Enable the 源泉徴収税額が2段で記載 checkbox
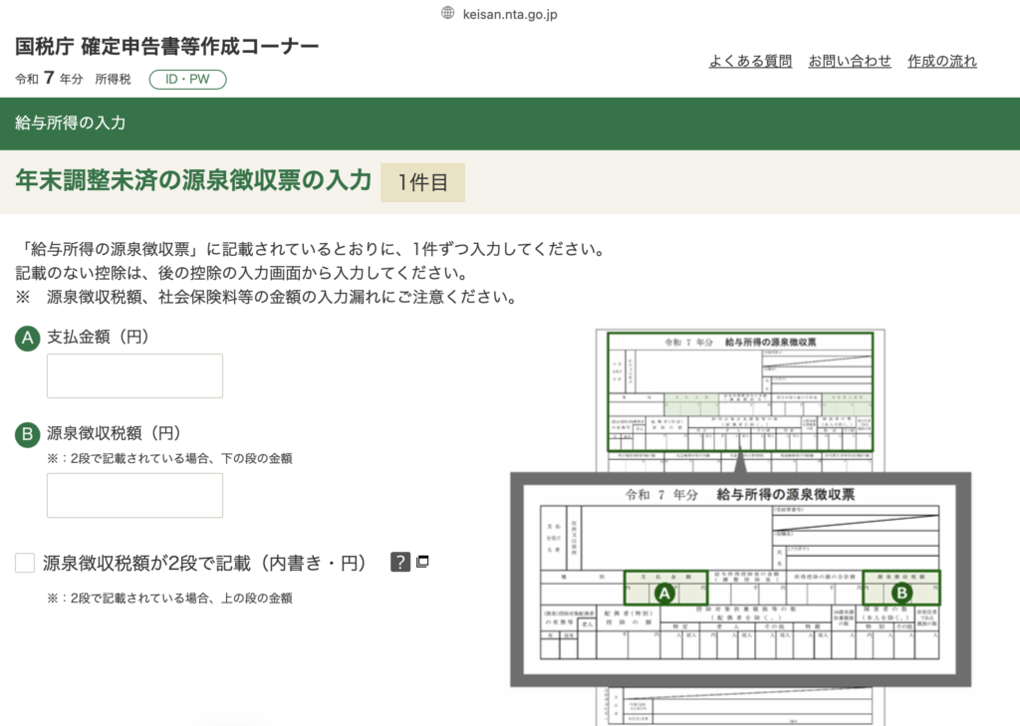1020x726 pixels. click(x=25, y=564)
